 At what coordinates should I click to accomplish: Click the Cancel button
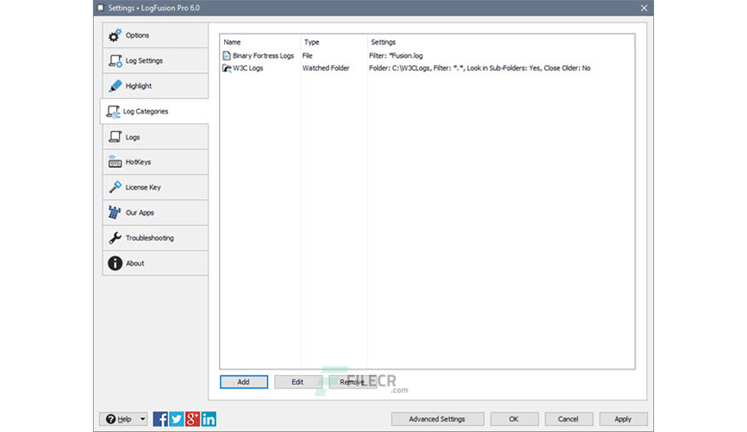[568, 419]
